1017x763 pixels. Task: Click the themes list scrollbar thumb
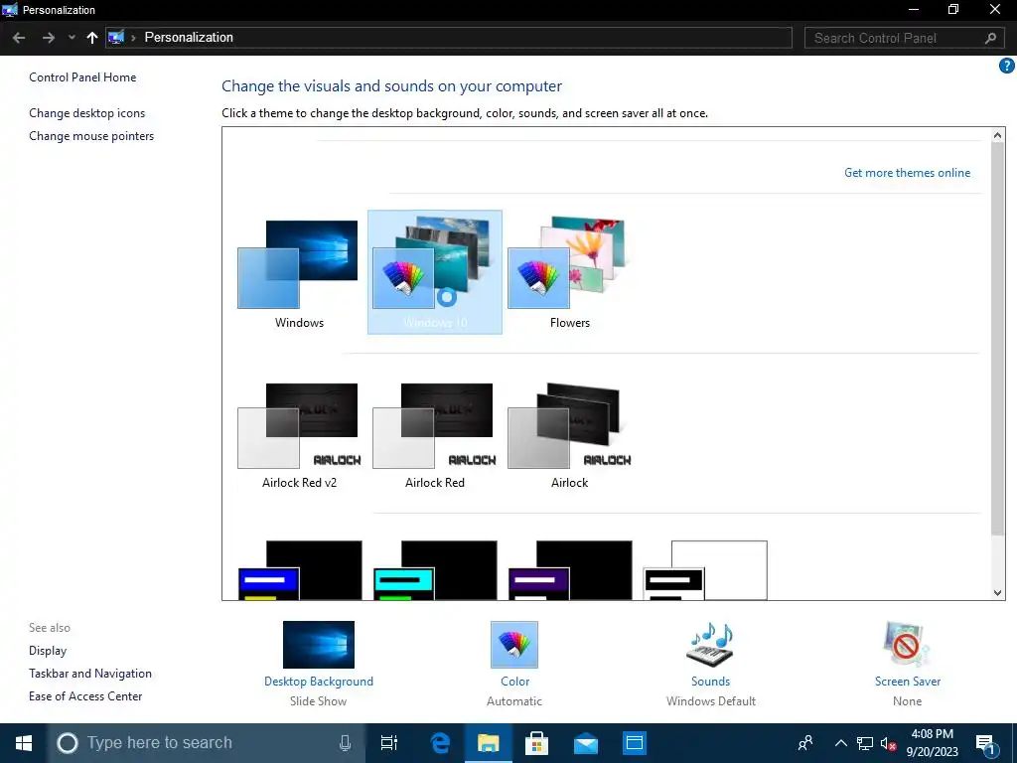pos(997,339)
